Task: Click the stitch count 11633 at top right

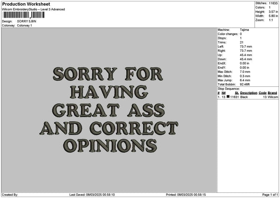Action: pyautogui.click(x=273, y=3)
